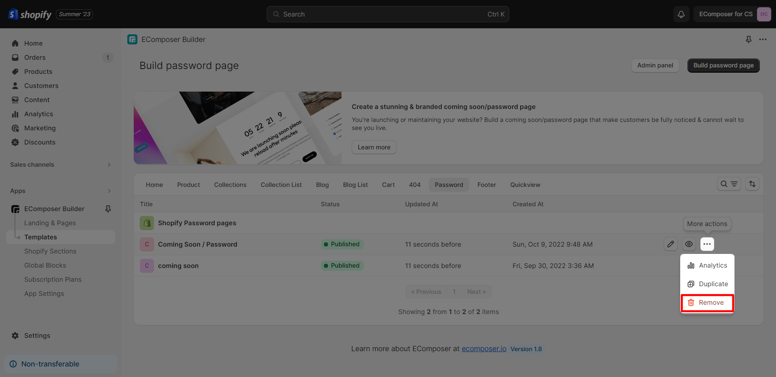
Task: Switch to the Product tab
Action: pos(188,185)
